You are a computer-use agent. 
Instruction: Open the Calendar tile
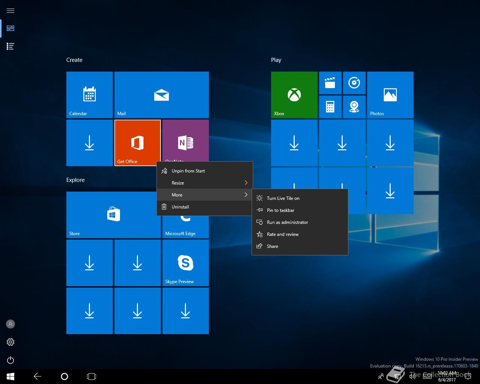(x=90, y=95)
